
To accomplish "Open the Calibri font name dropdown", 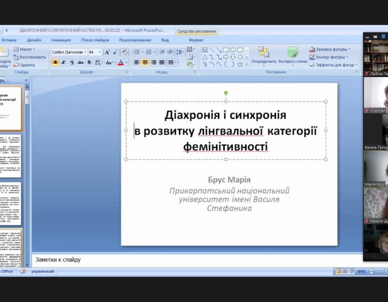I will [69, 52].
